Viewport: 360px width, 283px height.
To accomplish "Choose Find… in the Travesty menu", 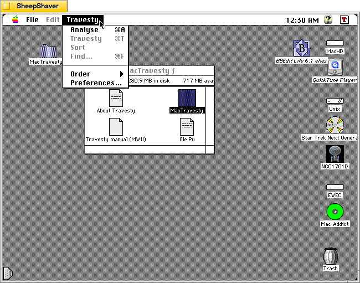I will point(95,56).
